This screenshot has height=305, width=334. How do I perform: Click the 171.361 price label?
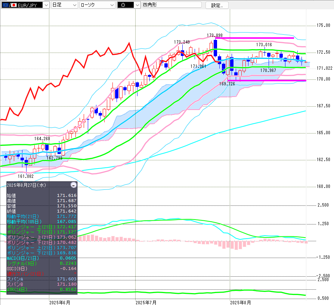[x=198, y=66]
